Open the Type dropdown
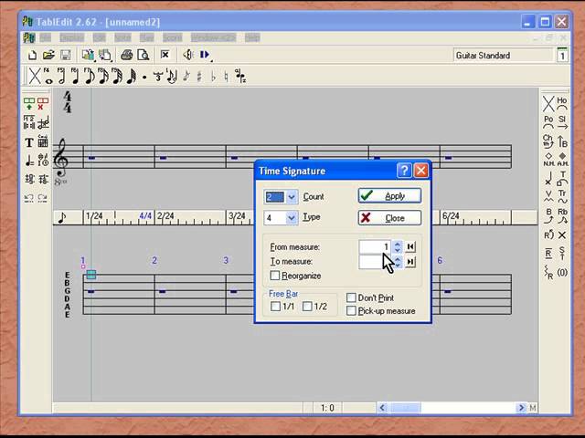The height and width of the screenshot is (438, 585). (292, 217)
